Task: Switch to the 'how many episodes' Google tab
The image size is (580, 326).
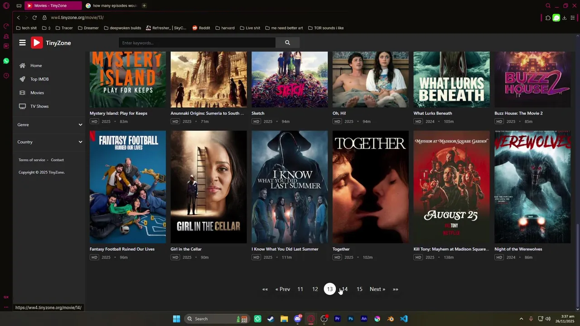Action: (x=111, y=5)
